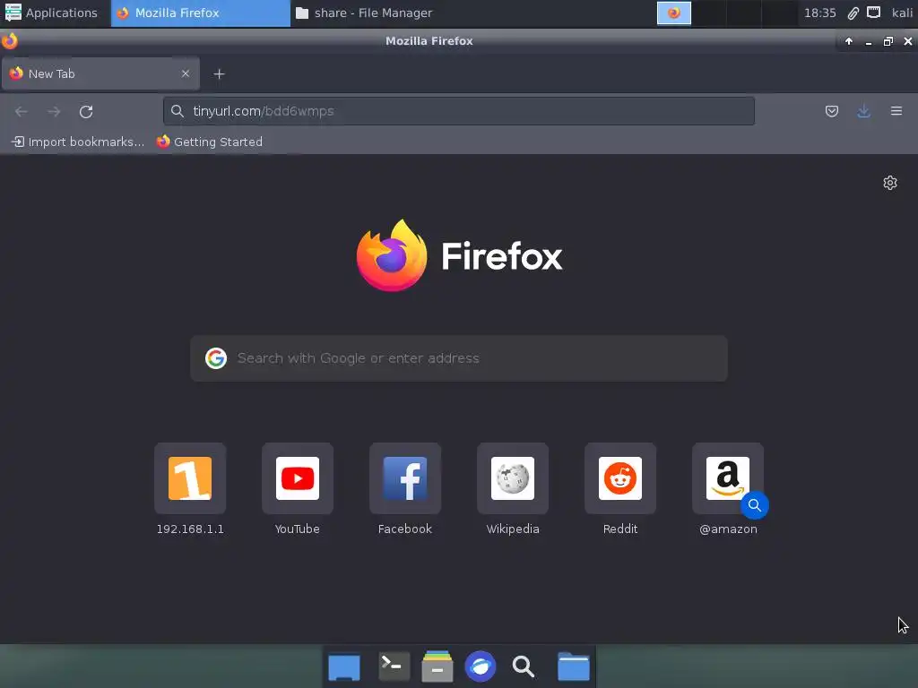Switch to Mozilla Firefox taskbar entry
This screenshot has width=918, height=688.
click(201, 13)
